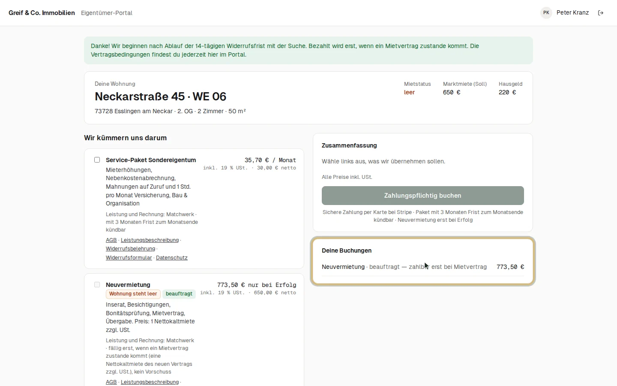The height and width of the screenshot is (386, 617).
Task: Click the Deine Buchungen heading
Action: point(347,250)
